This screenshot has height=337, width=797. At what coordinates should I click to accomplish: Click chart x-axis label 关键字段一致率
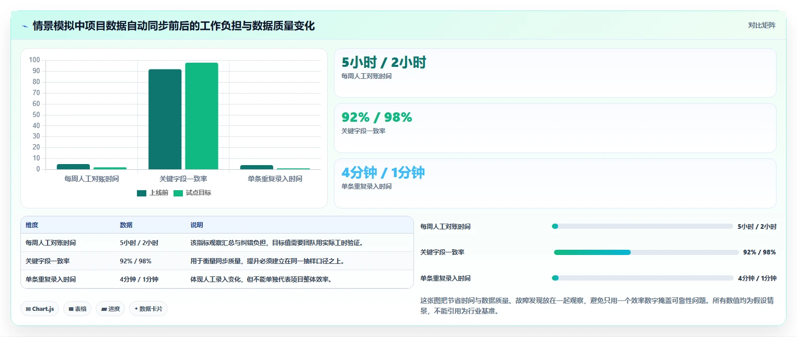coord(183,179)
